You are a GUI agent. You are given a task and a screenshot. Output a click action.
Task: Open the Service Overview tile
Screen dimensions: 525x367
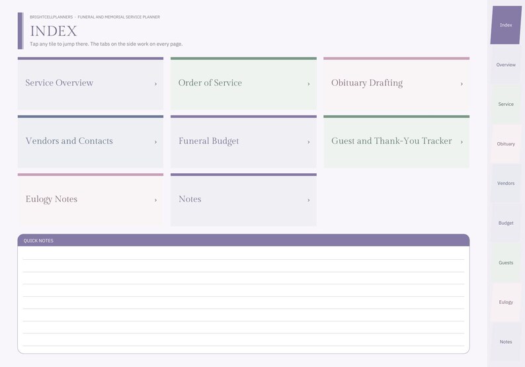(91, 83)
